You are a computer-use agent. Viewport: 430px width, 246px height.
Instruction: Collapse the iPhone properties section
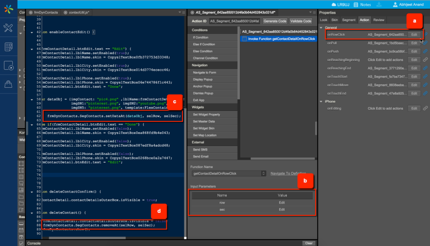point(321,102)
